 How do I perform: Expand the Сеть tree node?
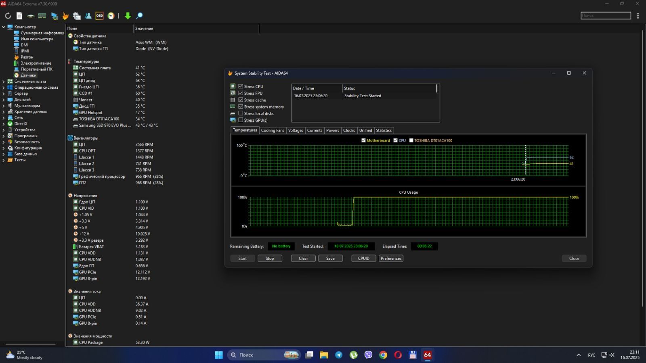(3, 118)
